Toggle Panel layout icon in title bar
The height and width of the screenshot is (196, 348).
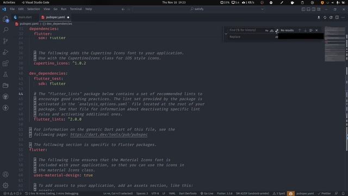308,9
